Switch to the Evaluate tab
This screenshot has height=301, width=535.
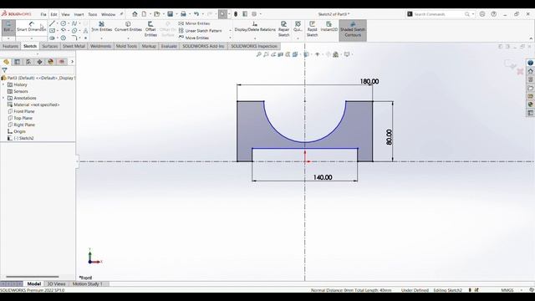point(169,46)
